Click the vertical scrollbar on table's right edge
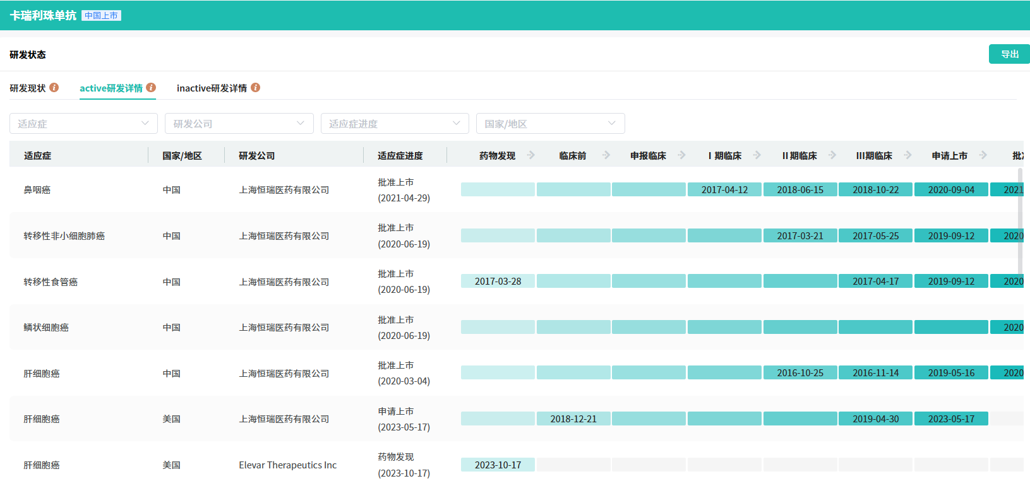This screenshot has width=1030, height=481. (1020, 221)
